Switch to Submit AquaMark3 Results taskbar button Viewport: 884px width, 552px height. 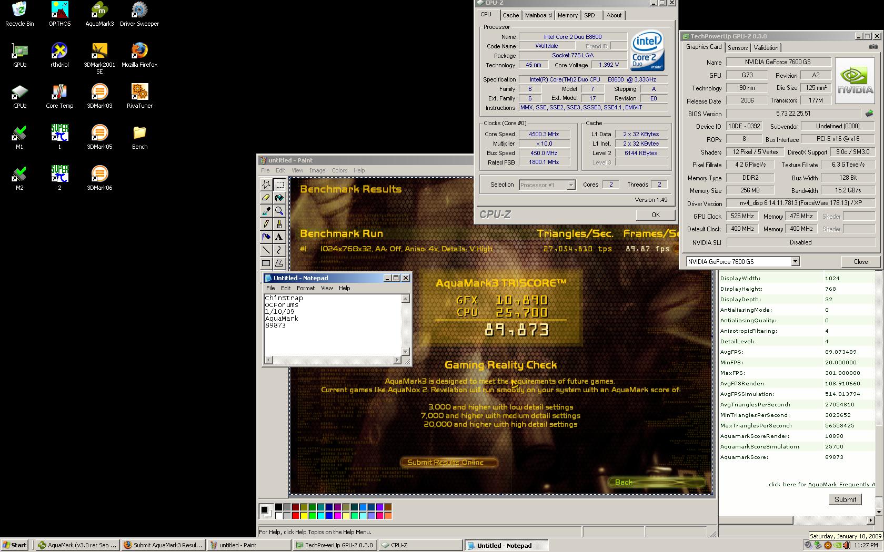[x=163, y=545]
